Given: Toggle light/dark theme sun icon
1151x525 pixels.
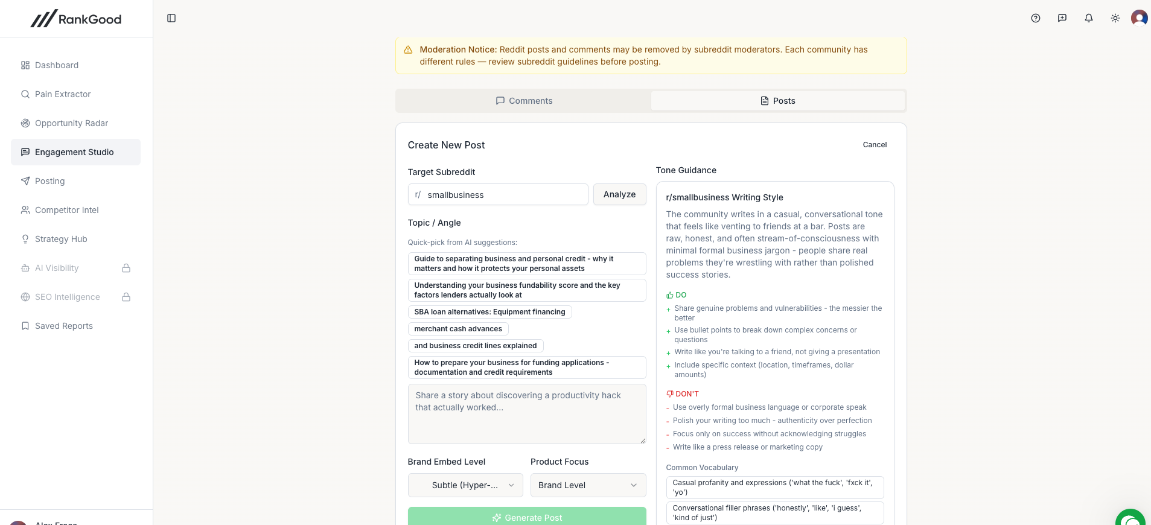Looking at the screenshot, I should click(x=1115, y=18).
